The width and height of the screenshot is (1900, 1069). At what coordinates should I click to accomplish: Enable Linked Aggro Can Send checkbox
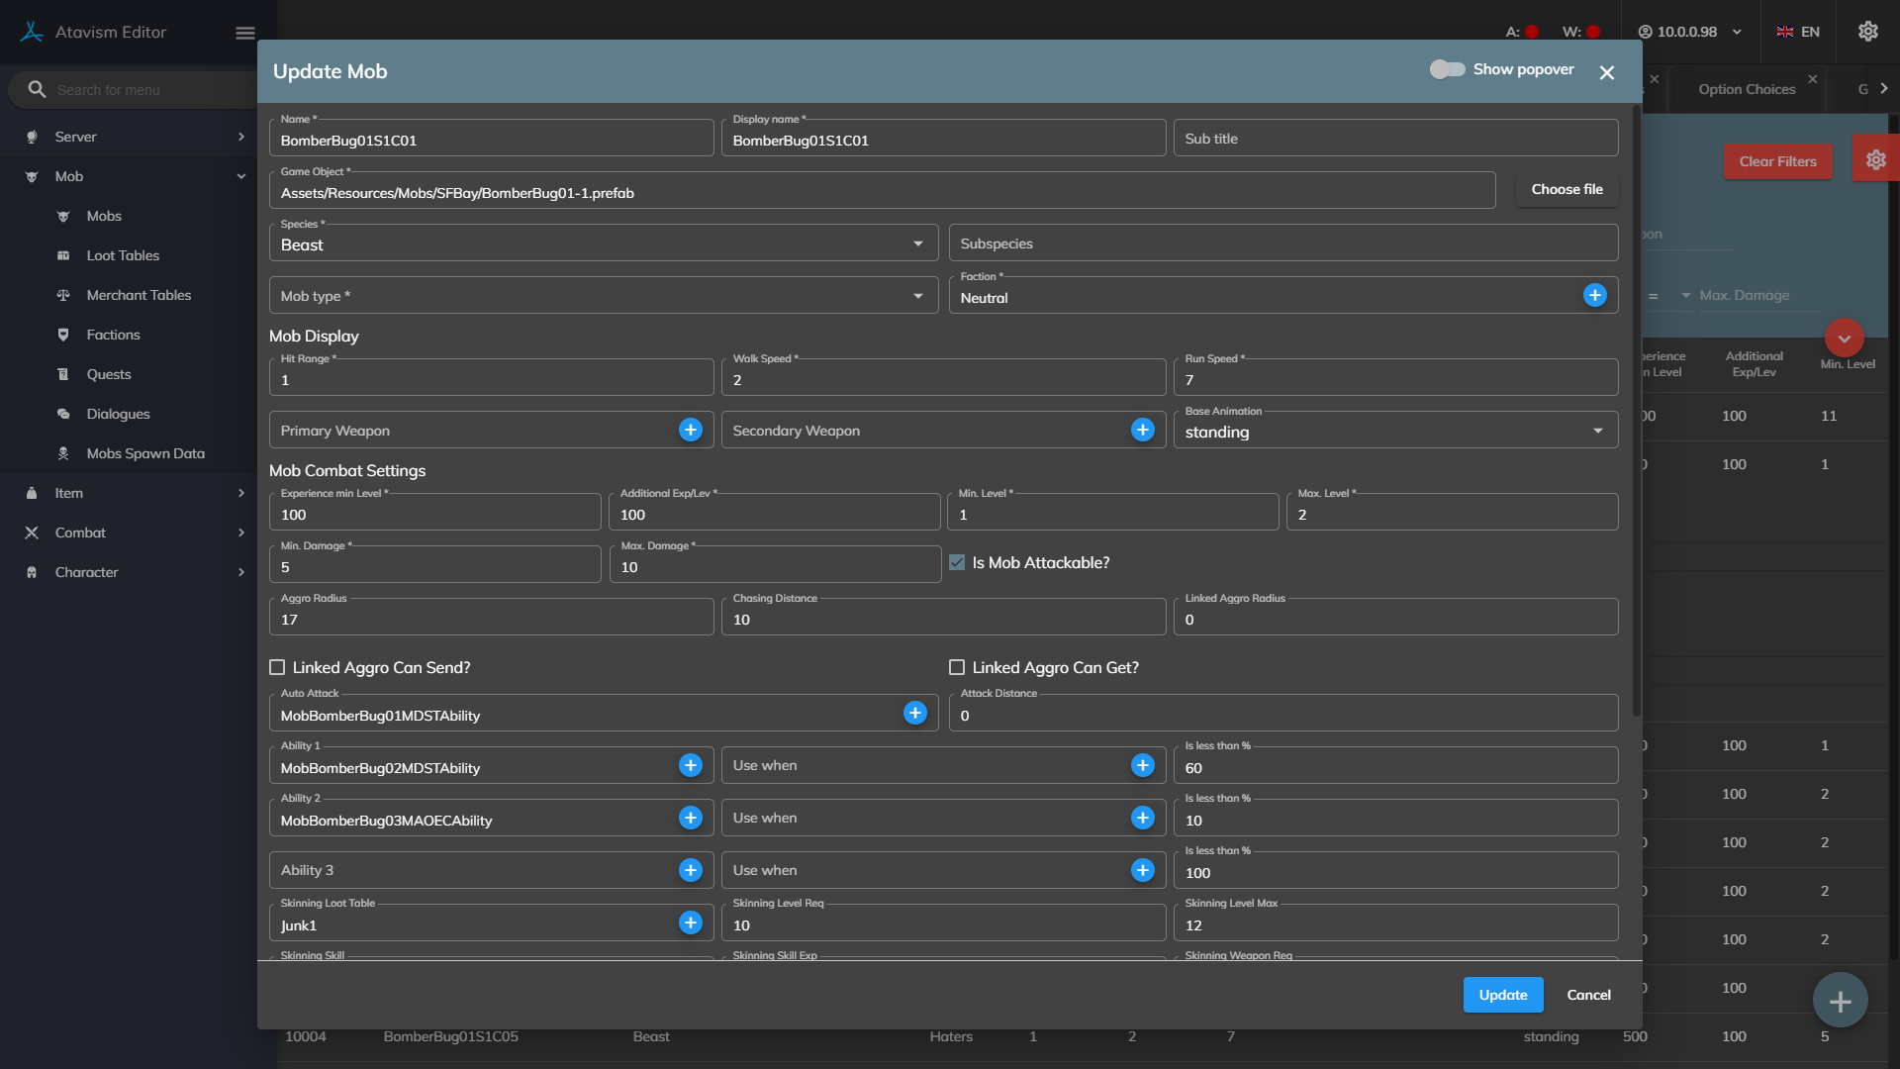tap(277, 667)
